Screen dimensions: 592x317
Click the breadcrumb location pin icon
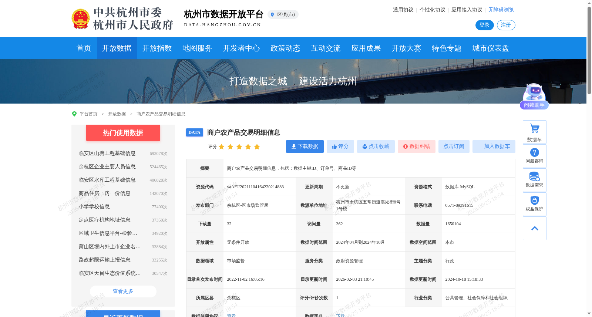74,114
